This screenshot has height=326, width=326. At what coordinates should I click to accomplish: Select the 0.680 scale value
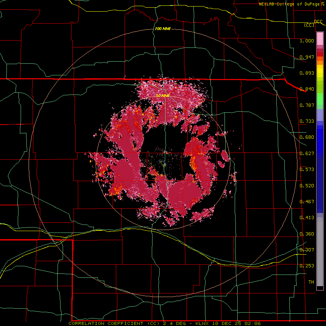[x=307, y=137]
